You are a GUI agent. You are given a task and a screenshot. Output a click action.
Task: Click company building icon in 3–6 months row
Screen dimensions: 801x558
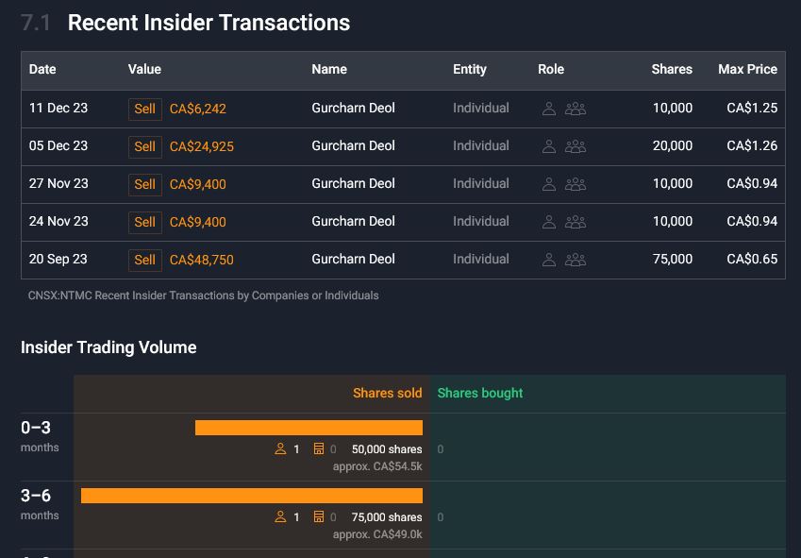click(318, 517)
